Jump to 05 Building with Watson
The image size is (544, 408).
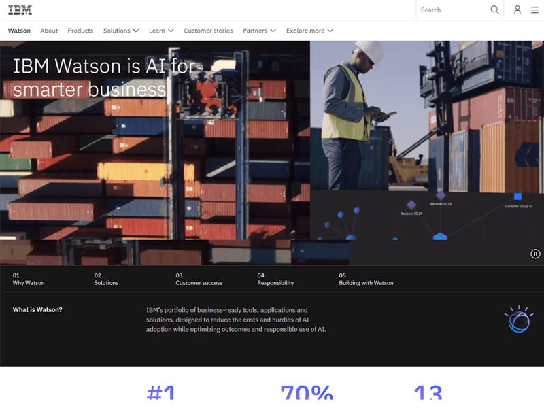[x=366, y=279]
